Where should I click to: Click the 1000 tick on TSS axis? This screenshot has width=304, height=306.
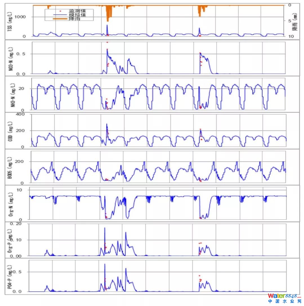(x=20, y=17)
